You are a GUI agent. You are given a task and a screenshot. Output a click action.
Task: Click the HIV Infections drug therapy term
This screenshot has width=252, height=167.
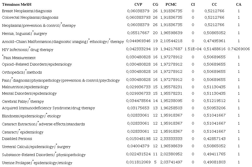[27, 50]
